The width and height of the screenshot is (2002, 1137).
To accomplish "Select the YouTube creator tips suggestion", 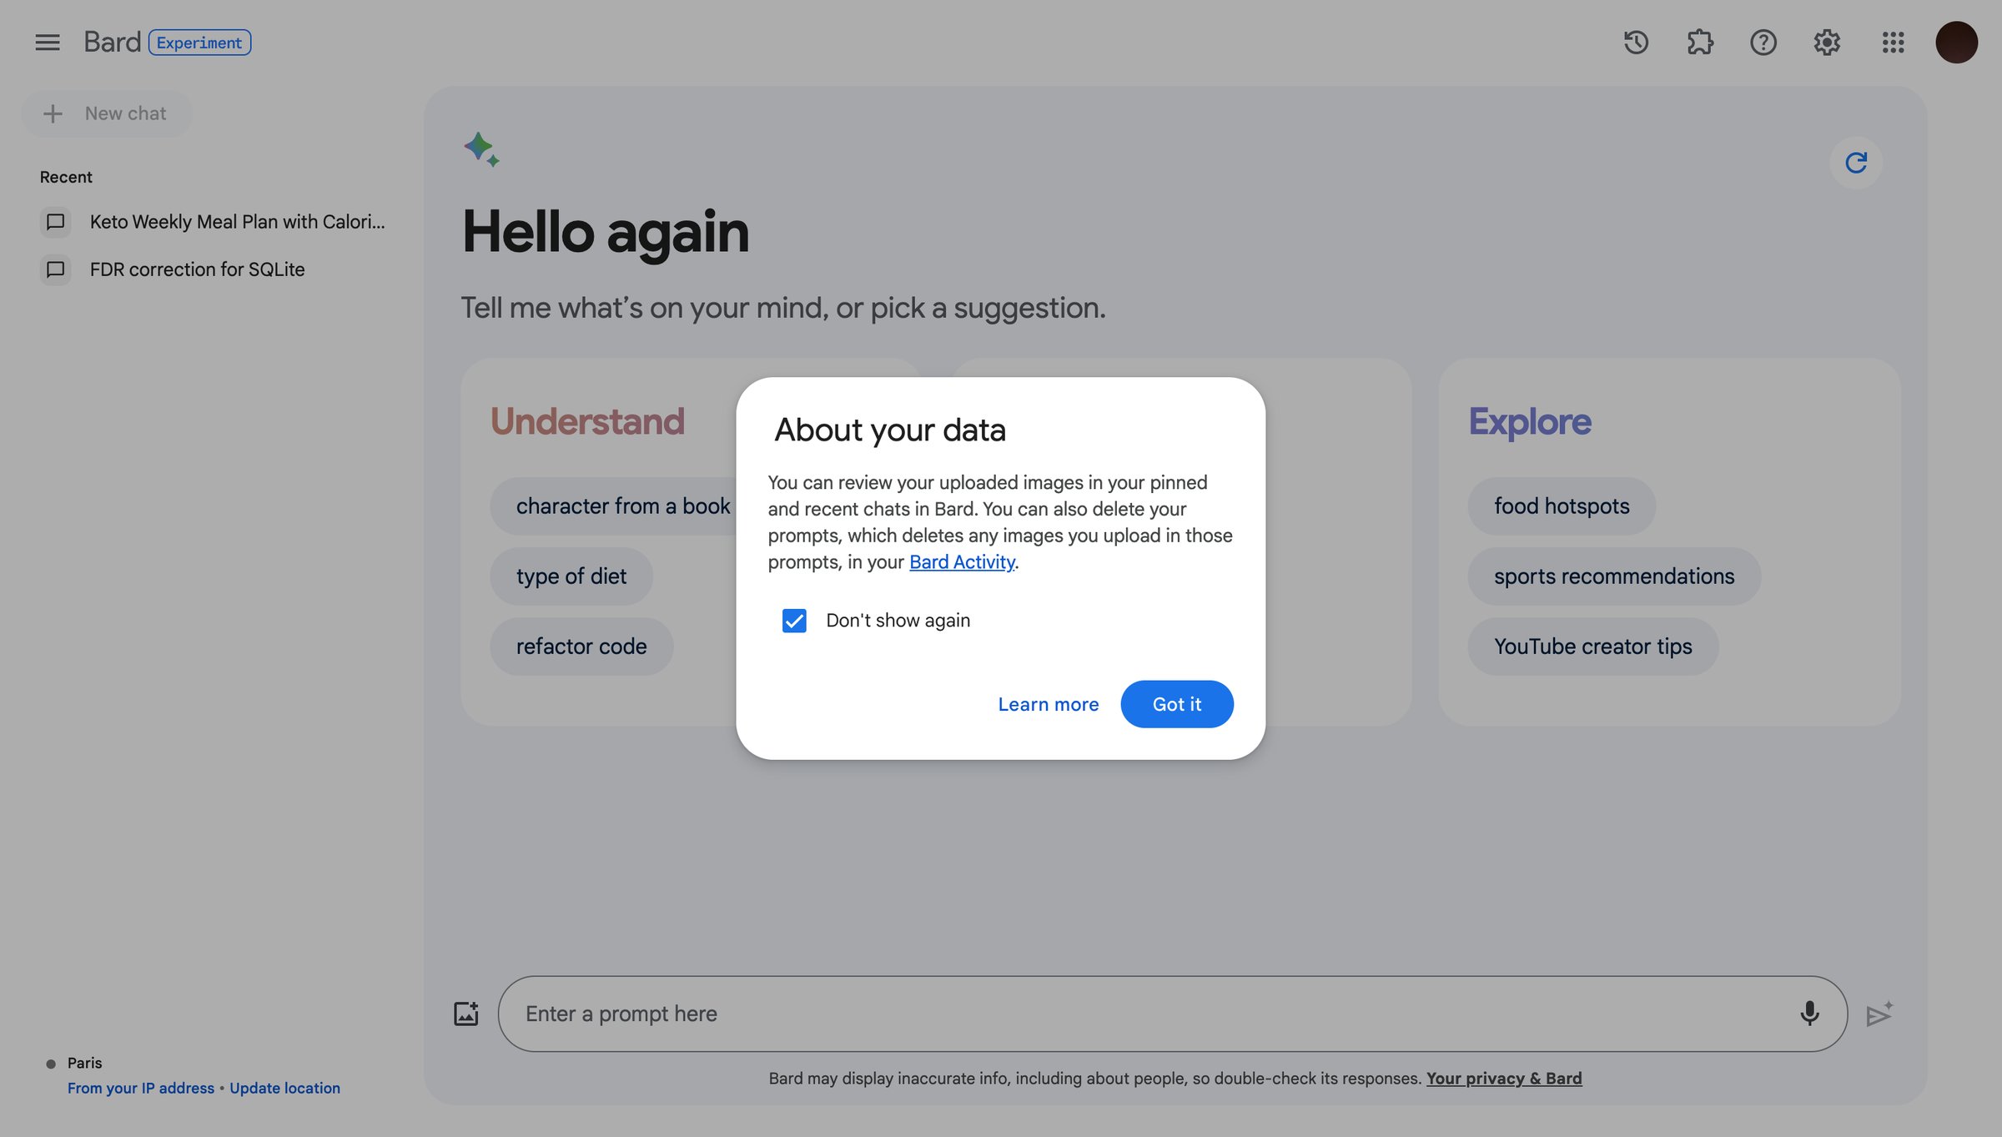I will (1592, 646).
